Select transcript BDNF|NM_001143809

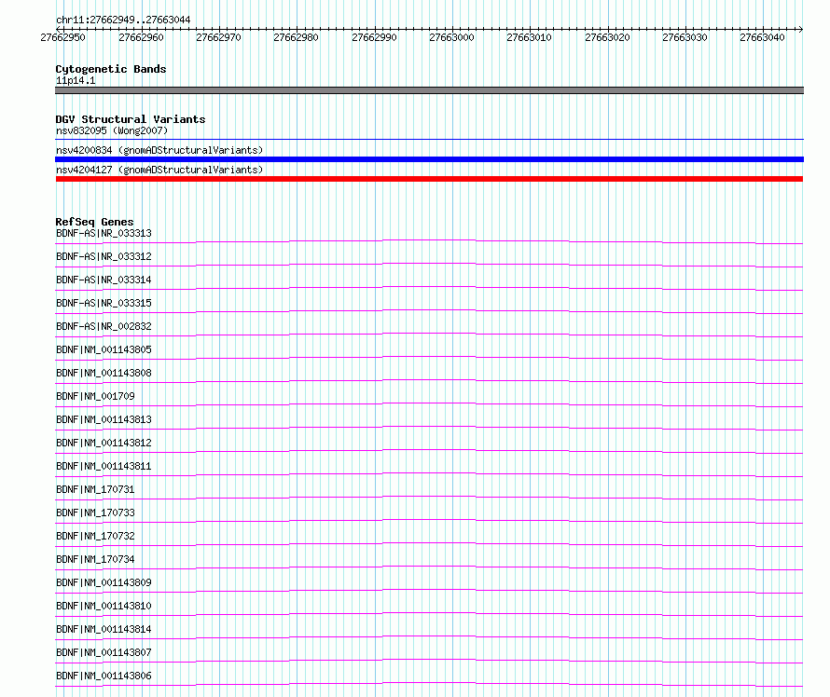[104, 582]
